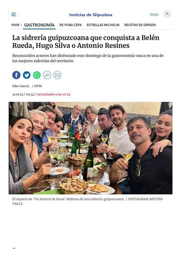This screenshot has height=257, width=181.
Task: Click the INSTAGRAM ARTURO VALLS photo credit
Action: (87, 201)
